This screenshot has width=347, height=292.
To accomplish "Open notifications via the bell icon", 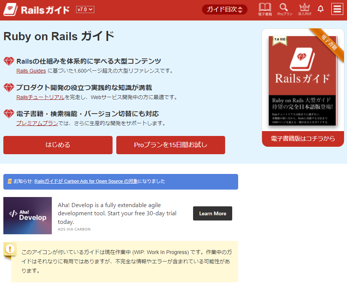I will point(321,9).
